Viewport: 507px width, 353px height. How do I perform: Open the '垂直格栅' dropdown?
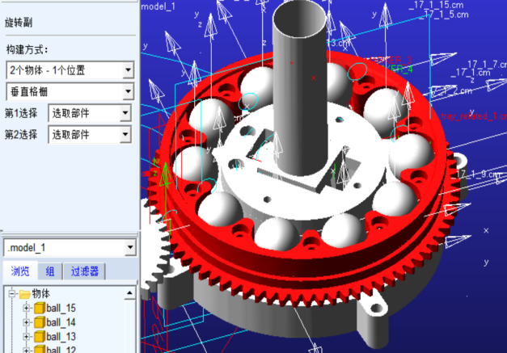(x=128, y=92)
